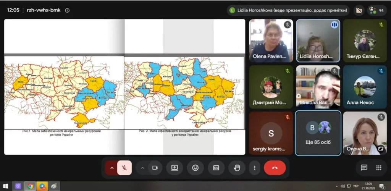The width and height of the screenshot is (391, 191).
Task: Switch УКР keyboard language indicator
Action: [356, 186]
